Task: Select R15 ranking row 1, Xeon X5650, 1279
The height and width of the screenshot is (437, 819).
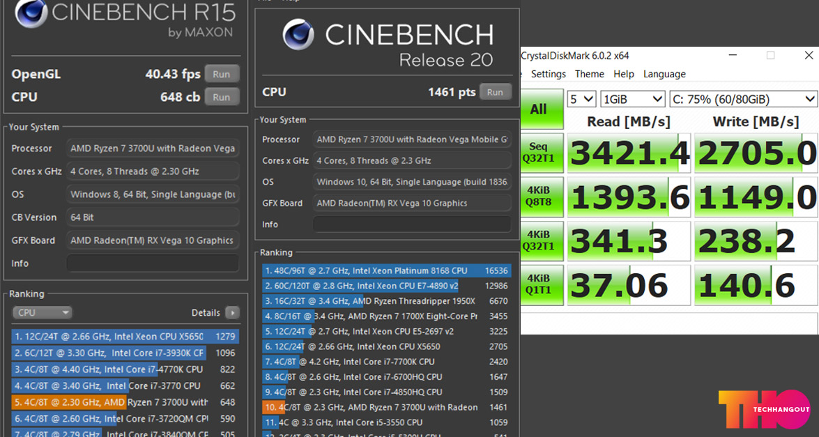Action: pyautogui.click(x=125, y=336)
